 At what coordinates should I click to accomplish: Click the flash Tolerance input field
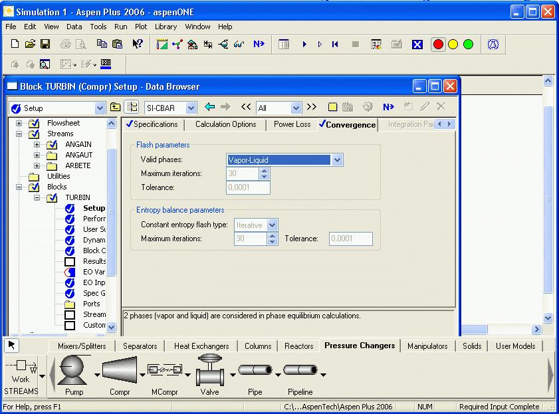(248, 187)
